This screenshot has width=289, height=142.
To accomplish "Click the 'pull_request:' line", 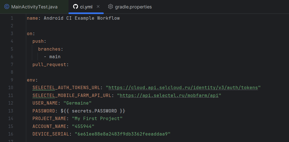I will pyautogui.click(x=50, y=65).
